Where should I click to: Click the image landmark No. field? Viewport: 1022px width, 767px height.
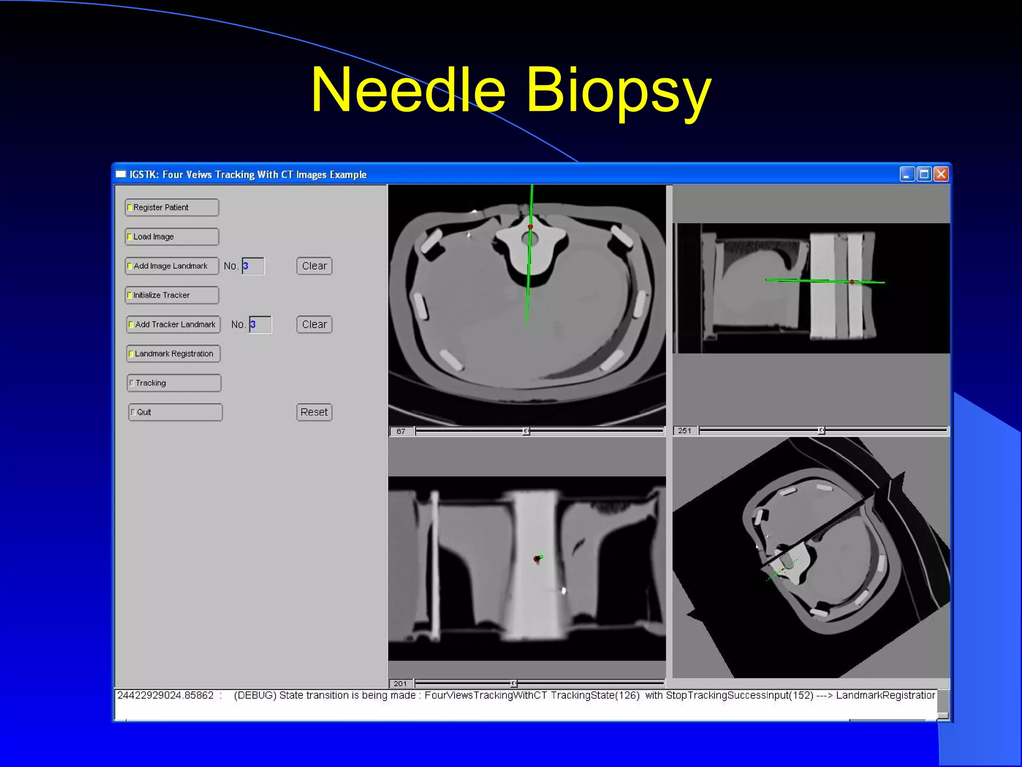pos(253,266)
